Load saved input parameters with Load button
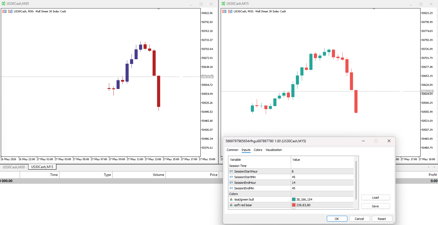 (376, 198)
